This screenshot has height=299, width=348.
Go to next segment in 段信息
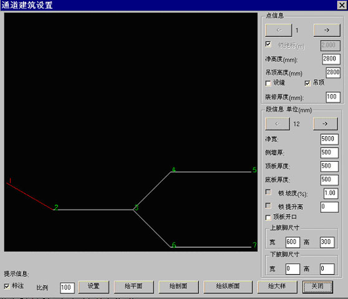click(326, 124)
